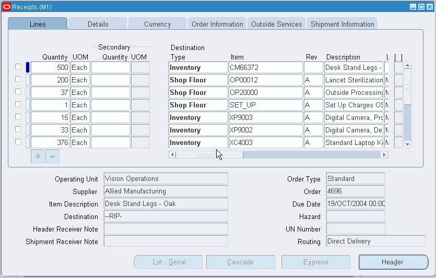Check the box for the CM66372 line
The height and width of the screenshot is (278, 436).
click(18, 67)
